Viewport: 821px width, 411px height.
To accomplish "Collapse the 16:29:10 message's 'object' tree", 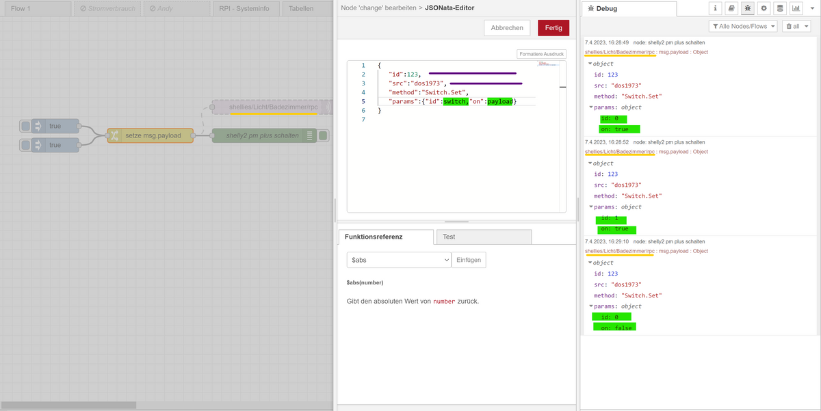I will click(x=590, y=263).
